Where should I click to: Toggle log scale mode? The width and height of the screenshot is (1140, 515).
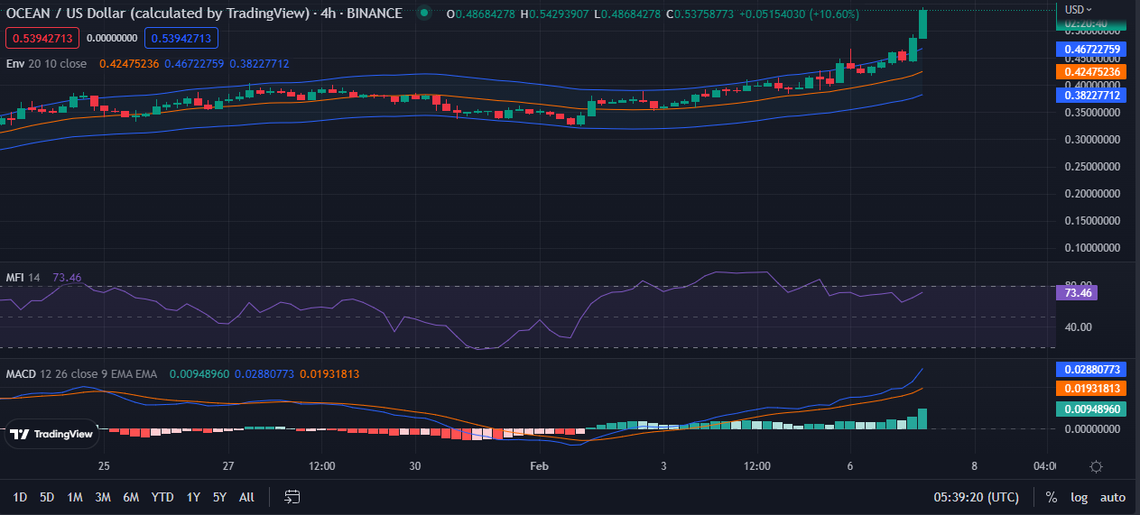[x=1079, y=497]
